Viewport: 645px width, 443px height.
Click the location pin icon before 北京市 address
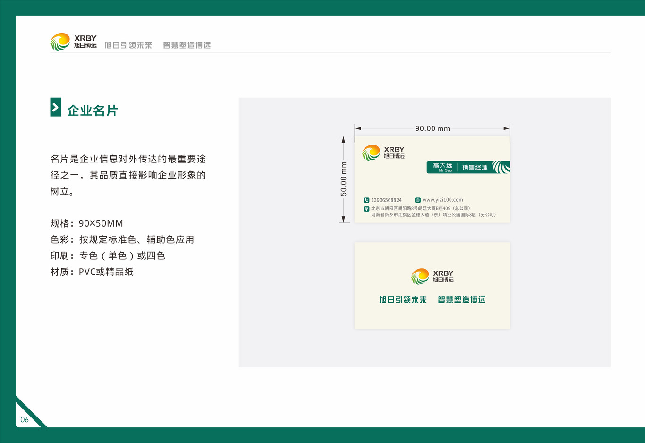click(366, 209)
